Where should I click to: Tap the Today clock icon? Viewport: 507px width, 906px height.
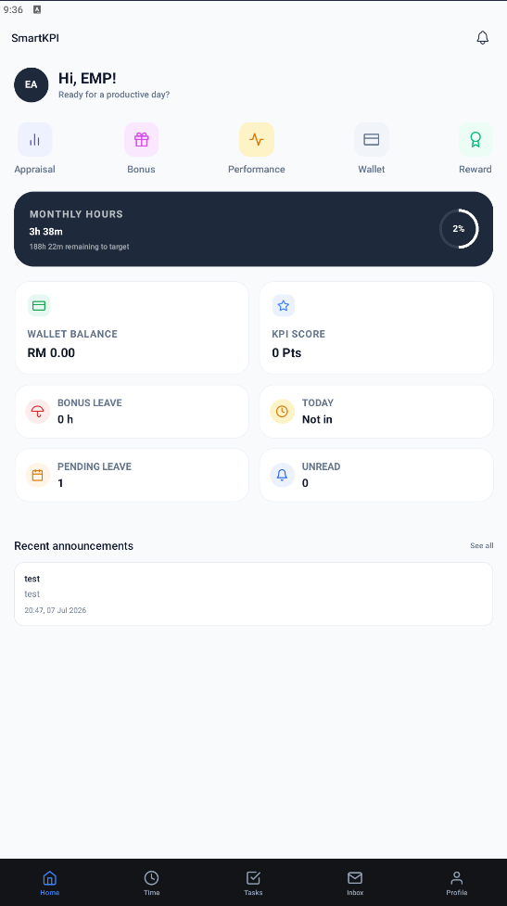[x=283, y=412]
